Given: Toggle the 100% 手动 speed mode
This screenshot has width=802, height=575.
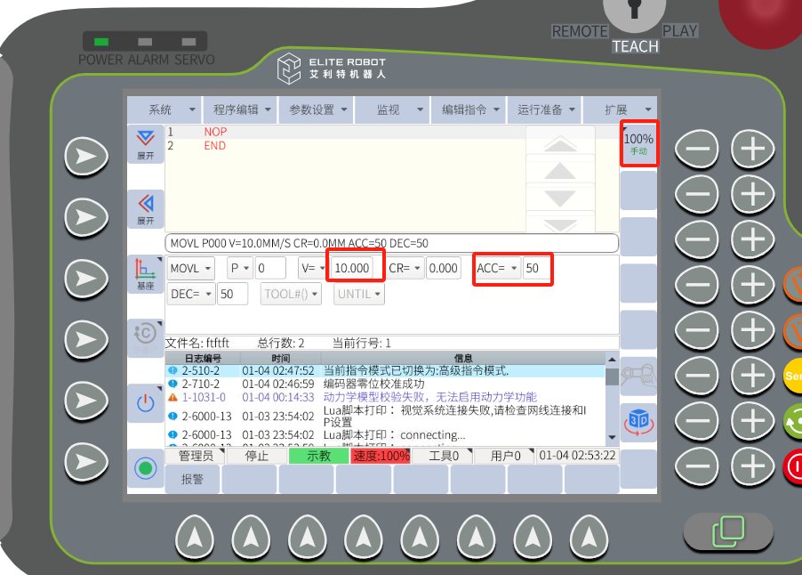Looking at the screenshot, I should (638, 144).
